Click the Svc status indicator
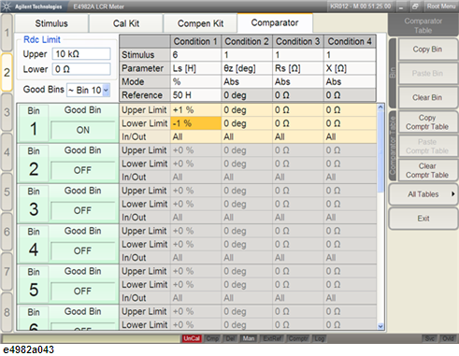 click(x=429, y=338)
